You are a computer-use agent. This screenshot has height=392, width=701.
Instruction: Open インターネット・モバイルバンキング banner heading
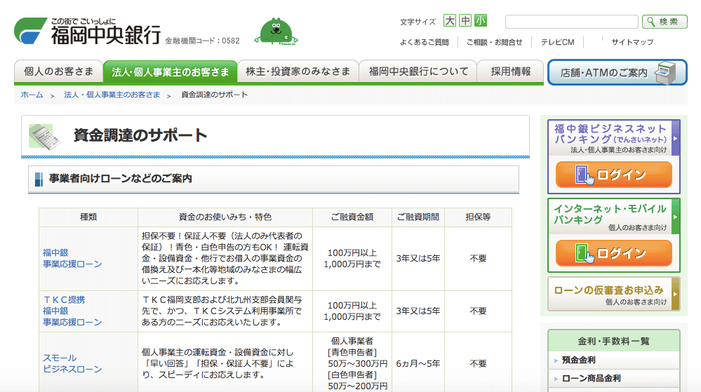(x=610, y=214)
